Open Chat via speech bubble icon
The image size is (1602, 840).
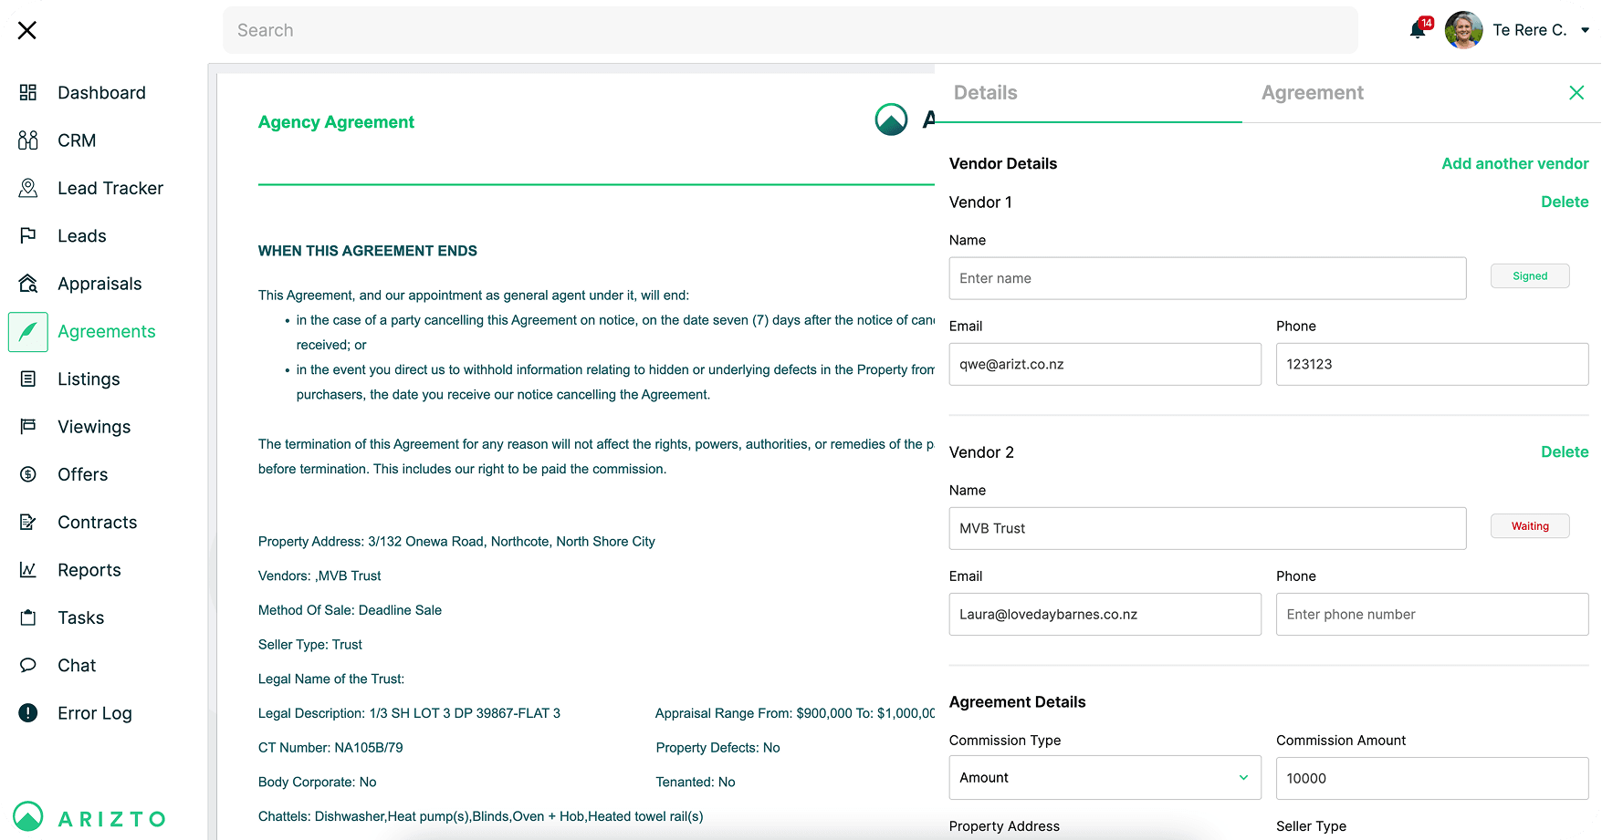click(x=28, y=666)
